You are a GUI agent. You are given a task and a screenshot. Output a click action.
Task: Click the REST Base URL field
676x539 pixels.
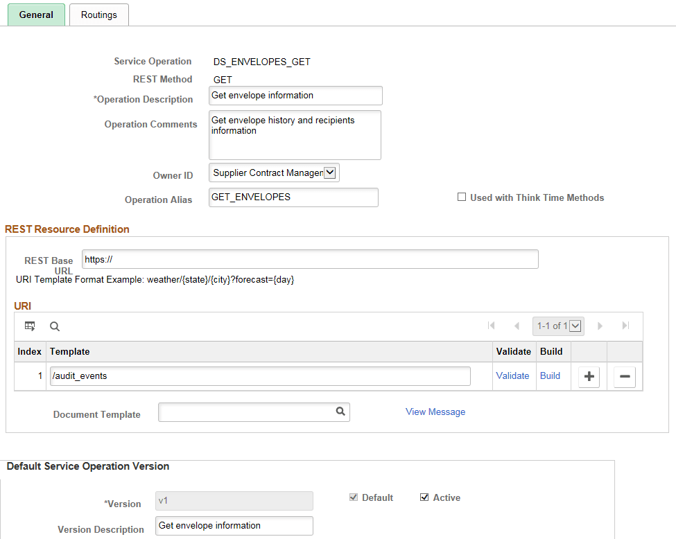click(311, 259)
